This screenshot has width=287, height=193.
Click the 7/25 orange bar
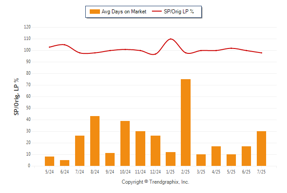coord(261,149)
